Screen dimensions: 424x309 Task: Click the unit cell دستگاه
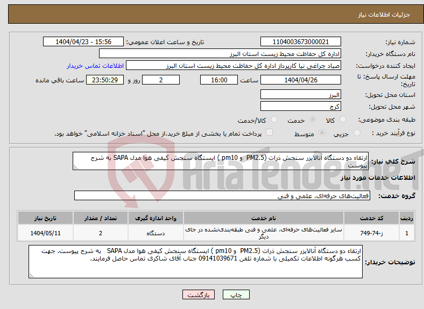click(x=156, y=233)
